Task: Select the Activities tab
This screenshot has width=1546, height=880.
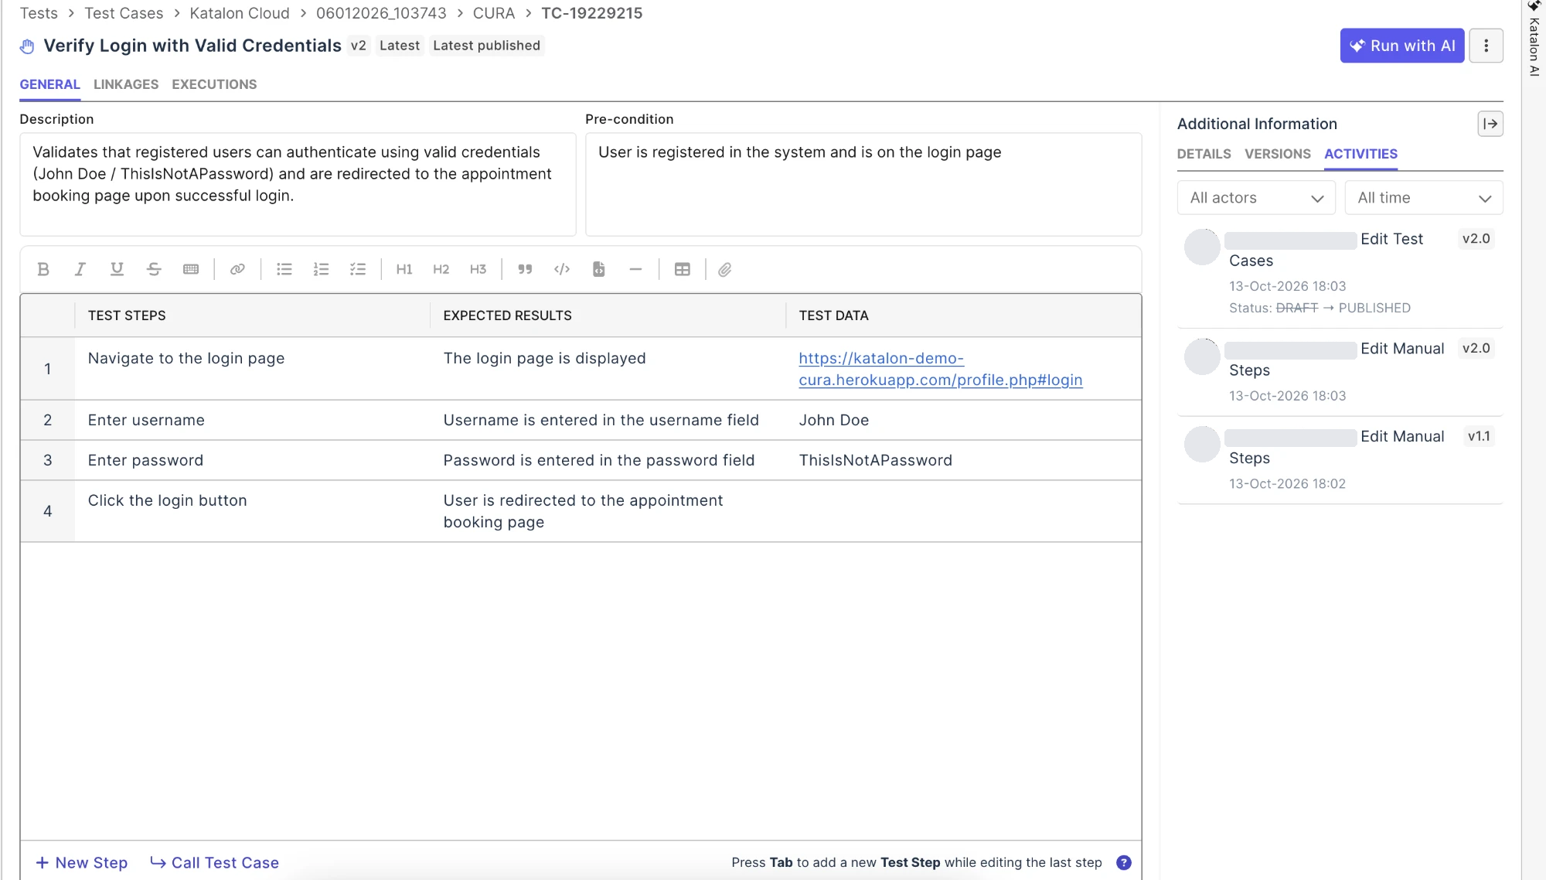Action: coord(1360,154)
